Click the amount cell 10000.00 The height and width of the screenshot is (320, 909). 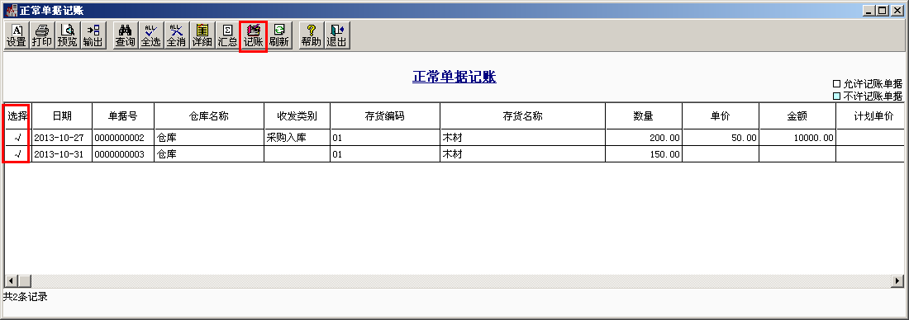pos(797,138)
